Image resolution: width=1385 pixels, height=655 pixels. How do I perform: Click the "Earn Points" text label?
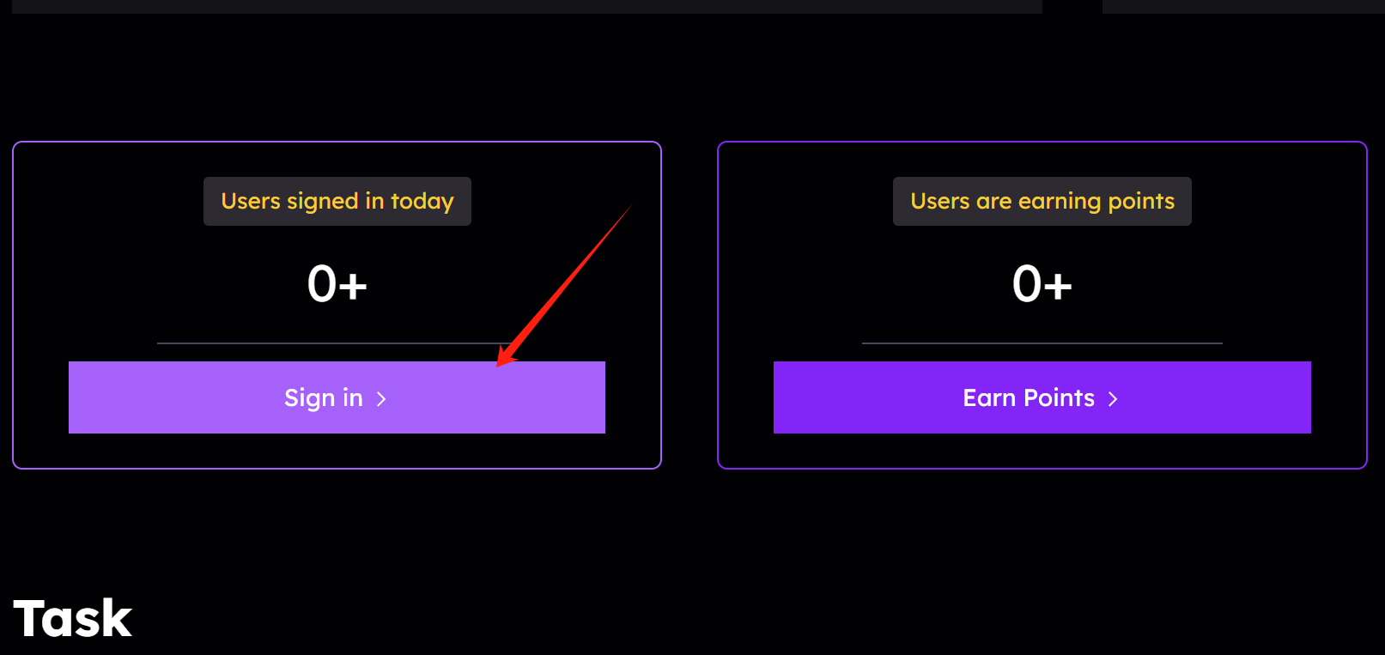1029,398
